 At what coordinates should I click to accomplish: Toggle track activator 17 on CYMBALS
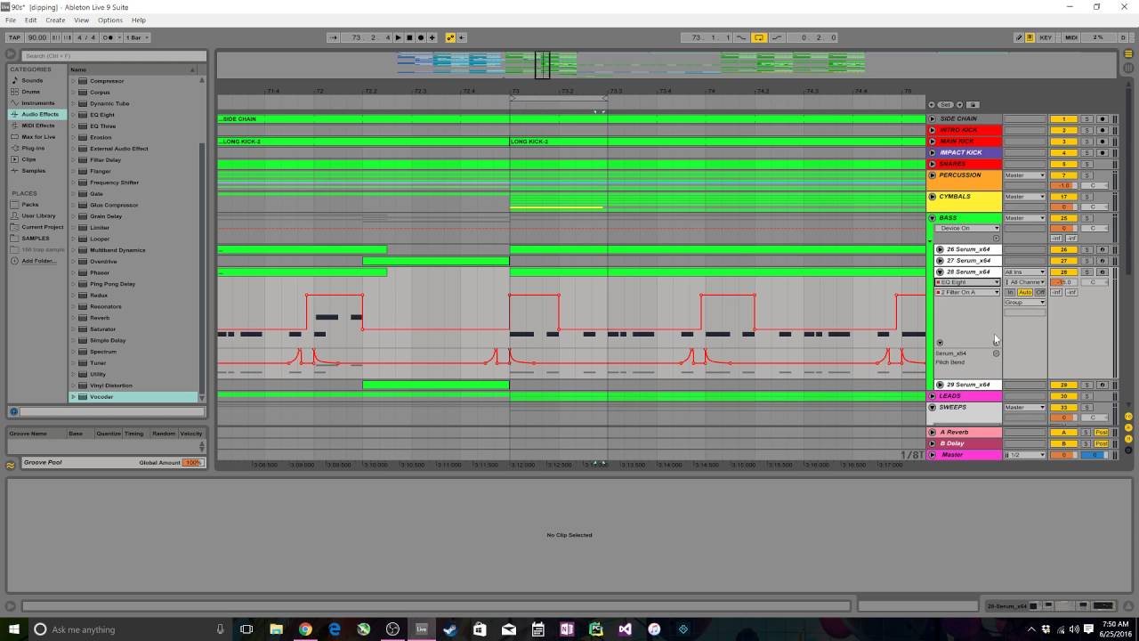(x=1063, y=197)
